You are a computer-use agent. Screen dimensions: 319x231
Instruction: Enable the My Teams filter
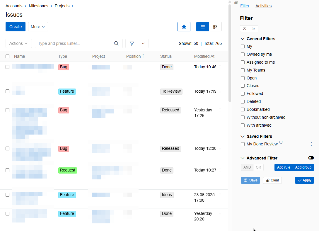(243, 70)
